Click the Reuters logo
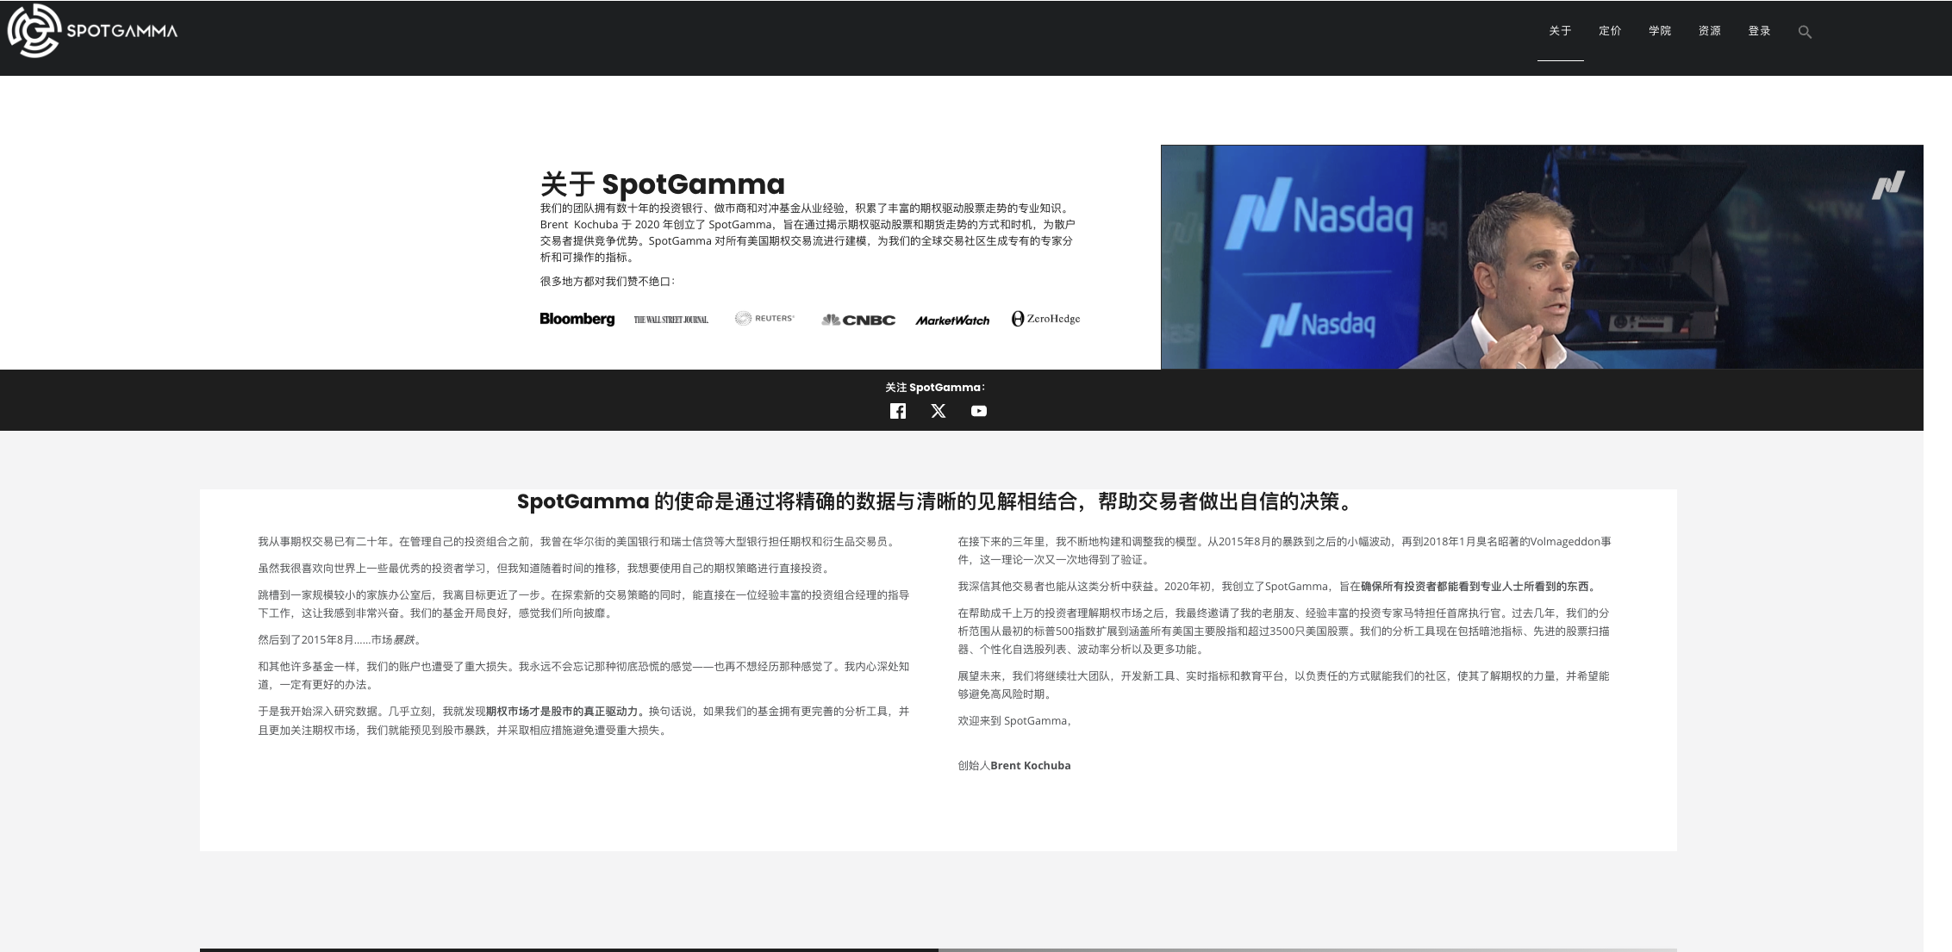The height and width of the screenshot is (952, 1952). point(764,318)
